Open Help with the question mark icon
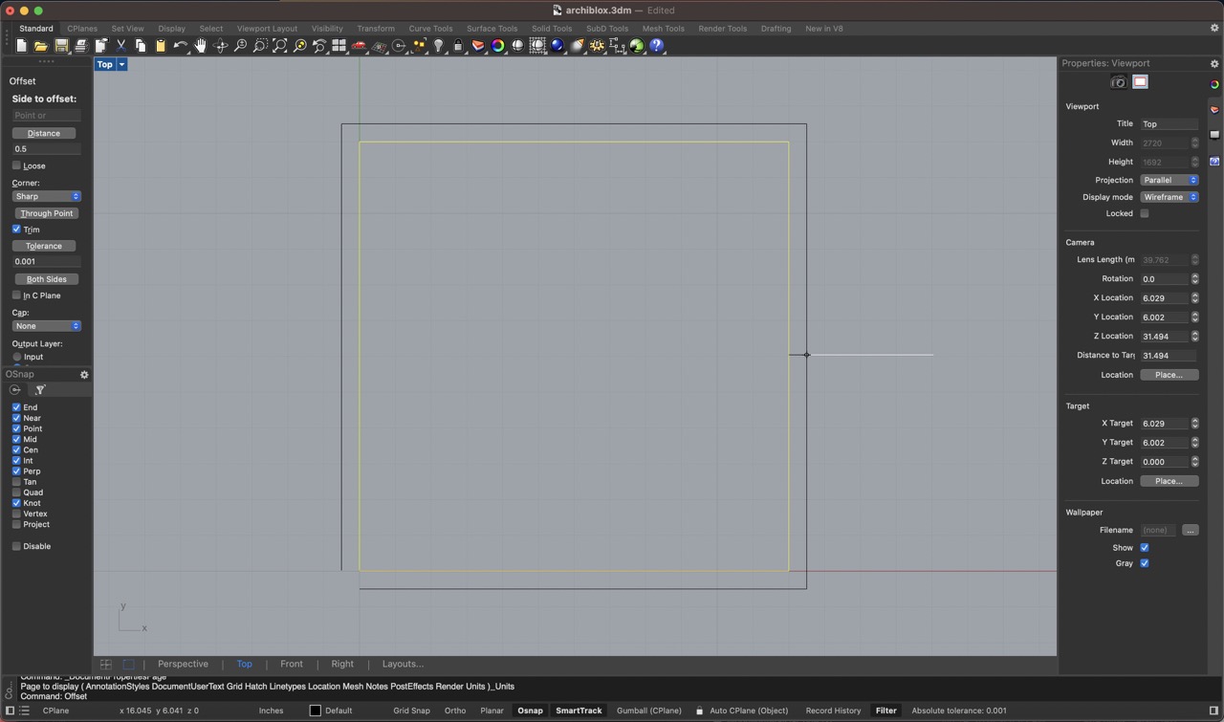The image size is (1224, 722). point(657,46)
